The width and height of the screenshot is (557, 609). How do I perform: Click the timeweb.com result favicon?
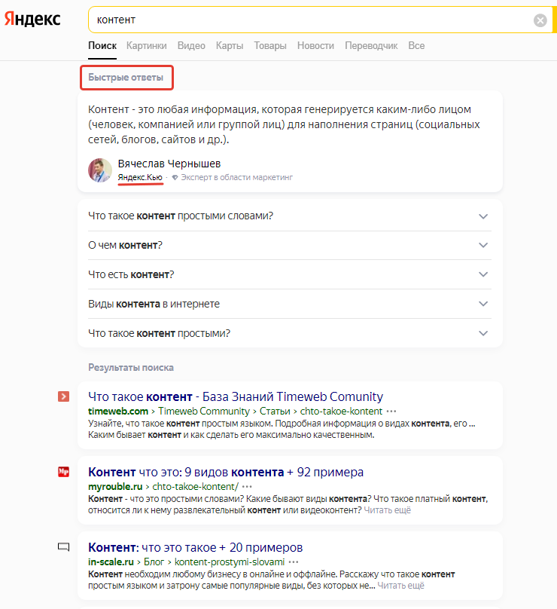(x=64, y=396)
